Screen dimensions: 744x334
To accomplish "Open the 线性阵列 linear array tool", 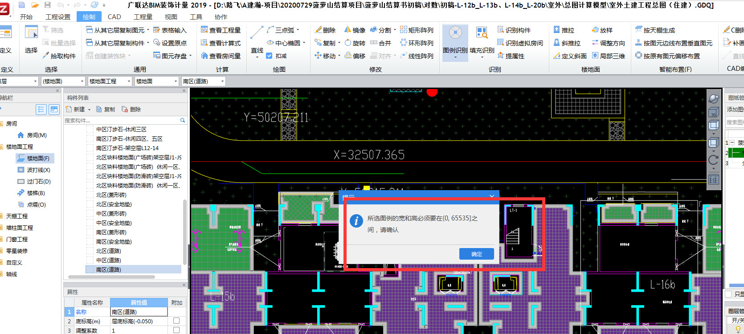I will (417, 56).
